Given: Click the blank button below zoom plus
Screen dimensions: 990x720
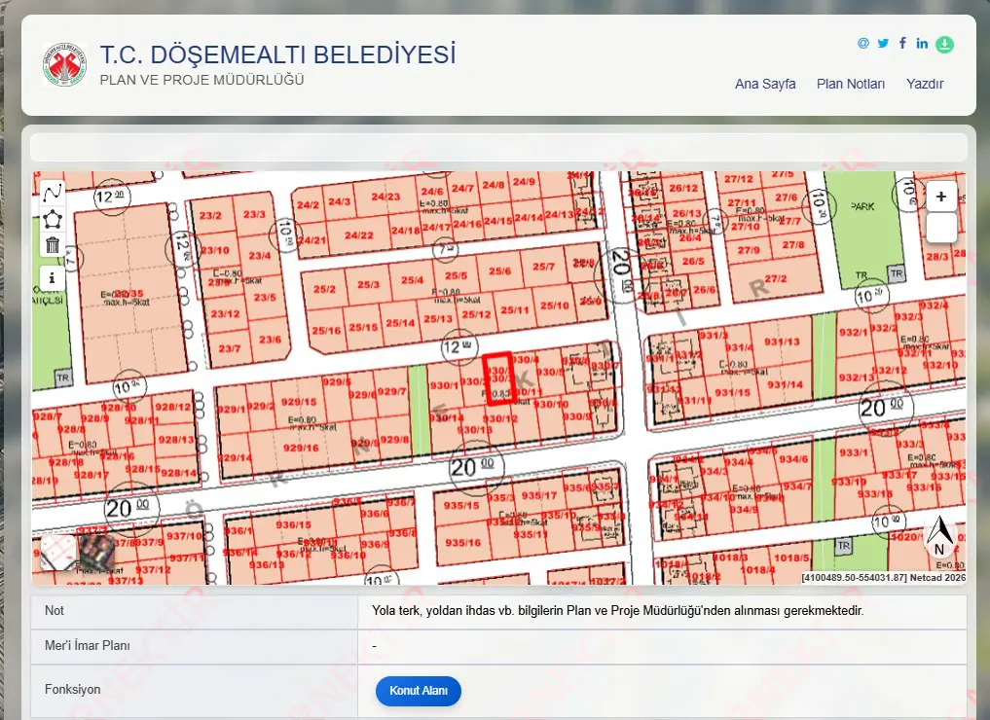Looking at the screenshot, I should pos(940,228).
